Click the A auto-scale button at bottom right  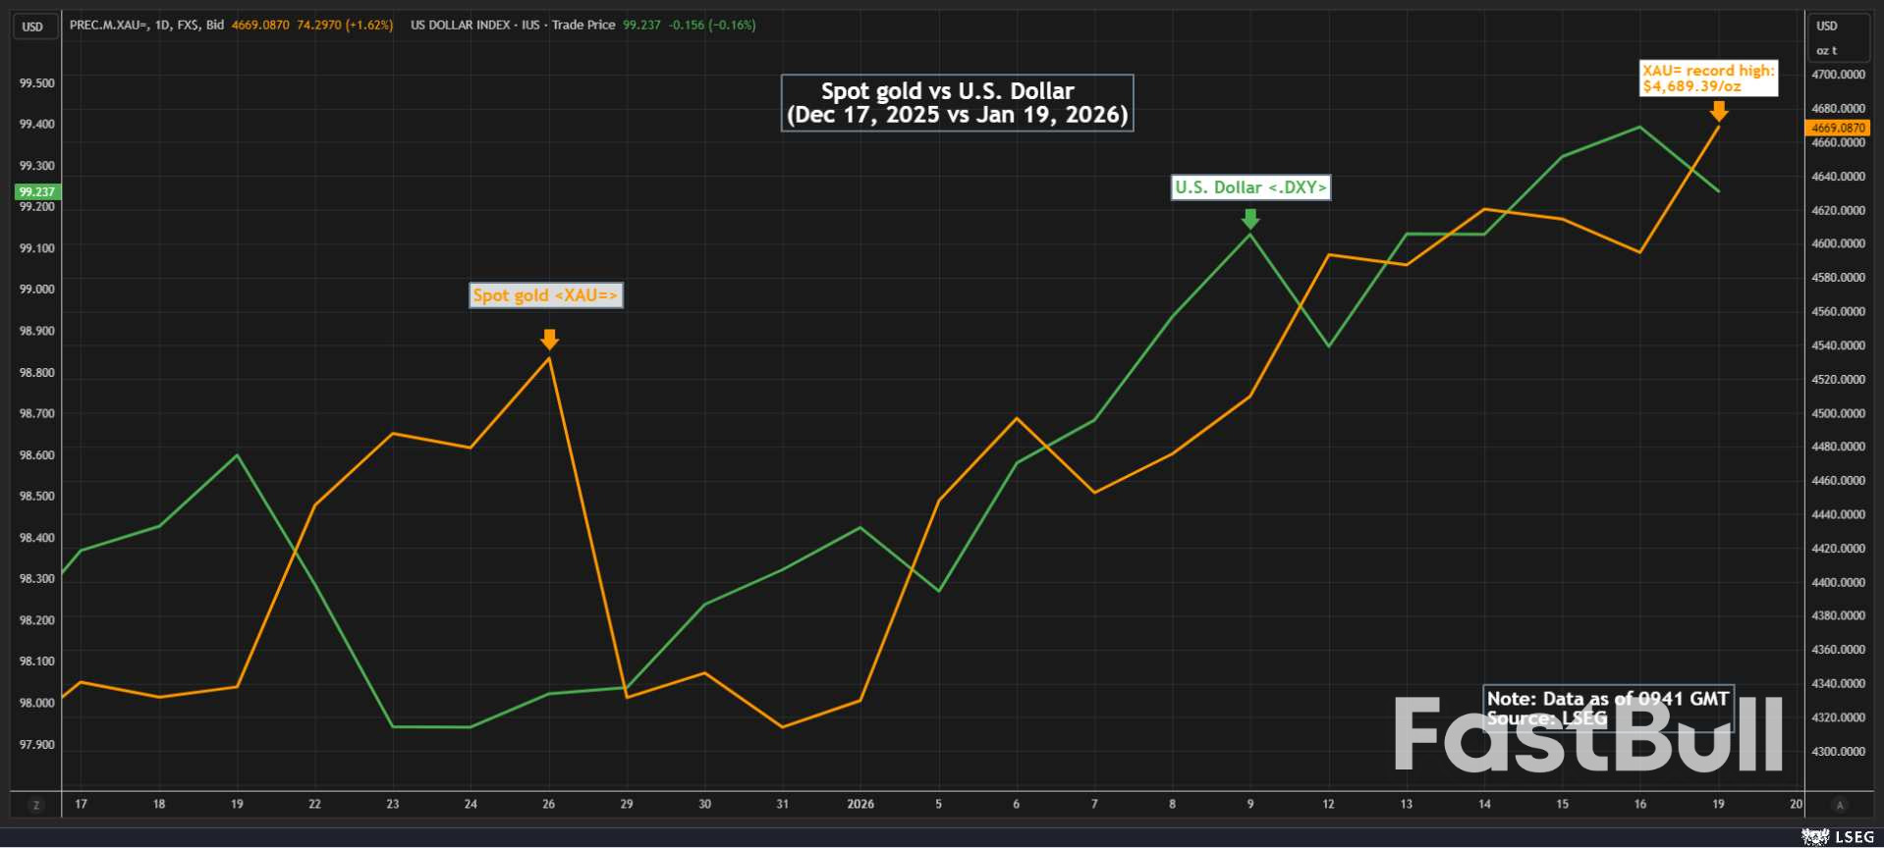pyautogui.click(x=1840, y=805)
